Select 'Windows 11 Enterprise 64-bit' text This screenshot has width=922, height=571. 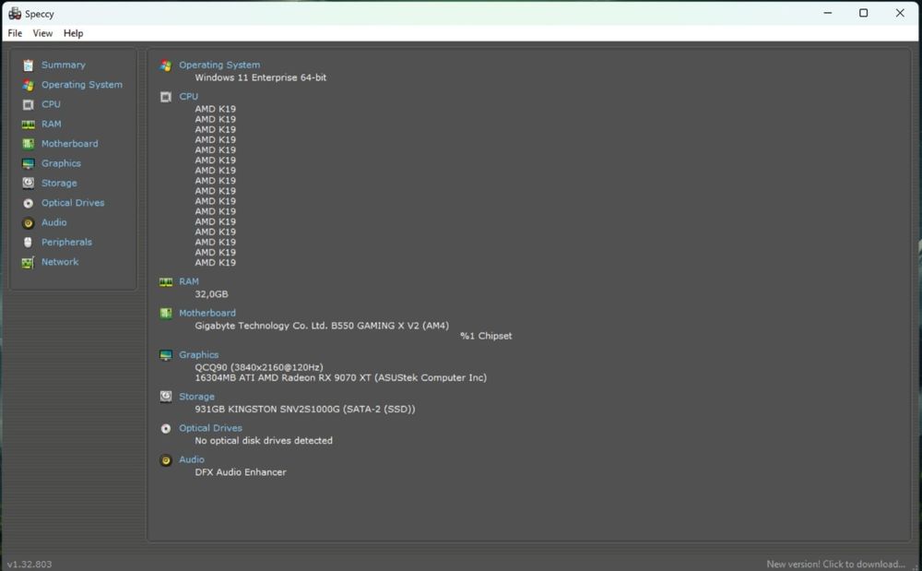(x=261, y=77)
